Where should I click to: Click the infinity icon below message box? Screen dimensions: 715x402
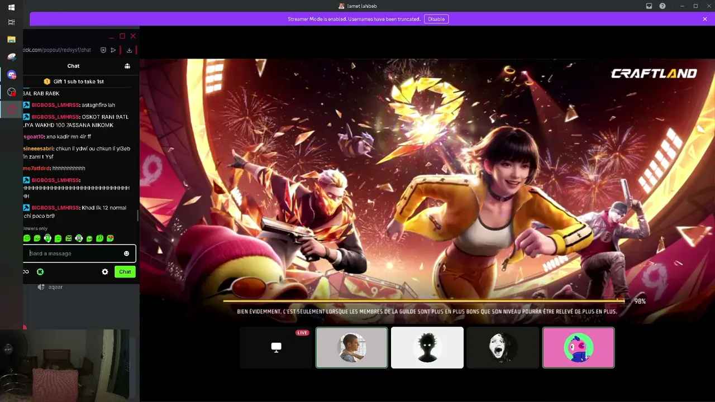tap(26, 272)
